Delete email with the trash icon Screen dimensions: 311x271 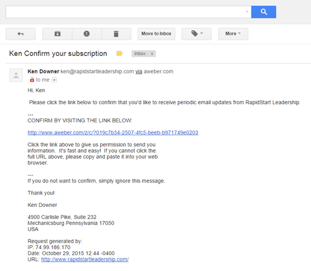(116, 34)
